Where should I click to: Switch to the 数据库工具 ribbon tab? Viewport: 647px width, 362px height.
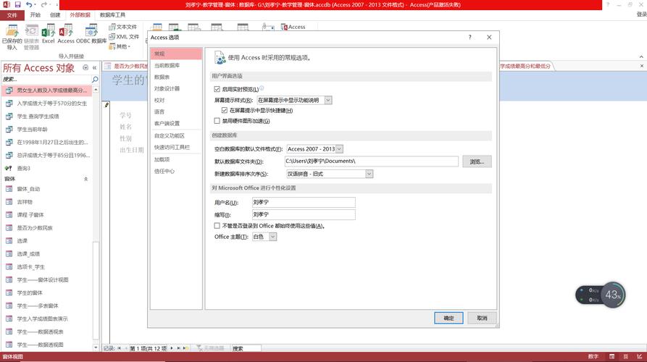(112, 15)
